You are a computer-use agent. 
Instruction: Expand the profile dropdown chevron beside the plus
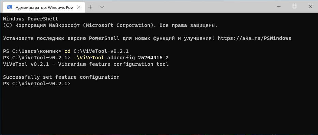tap(102, 7)
